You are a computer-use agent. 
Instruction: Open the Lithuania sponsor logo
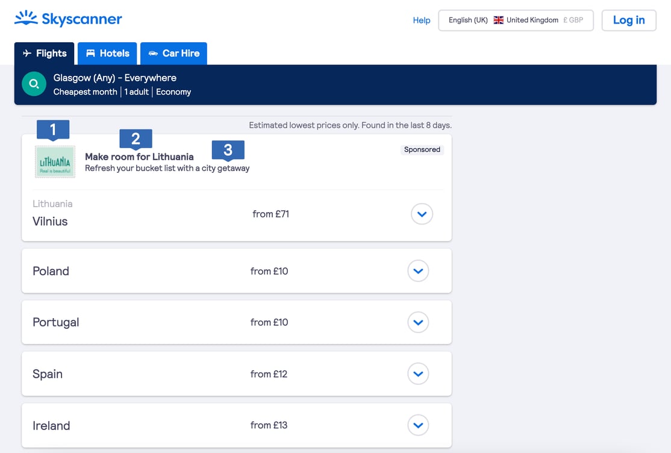[55, 162]
